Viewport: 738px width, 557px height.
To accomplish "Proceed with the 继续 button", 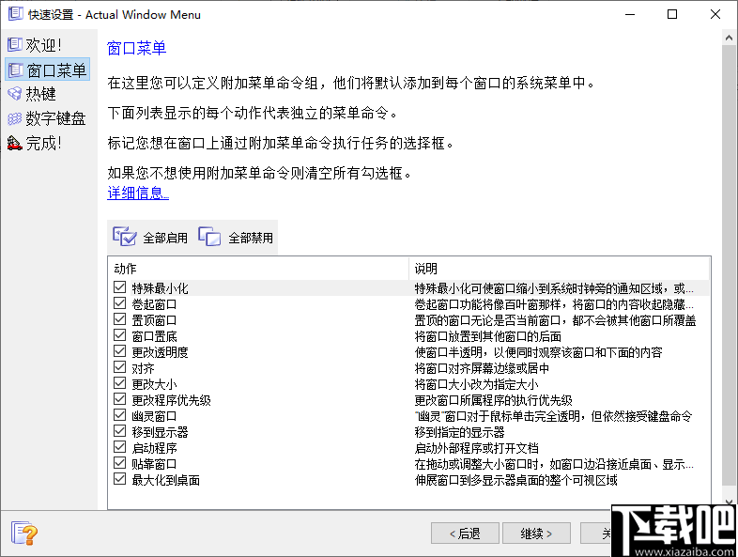I will (536, 534).
